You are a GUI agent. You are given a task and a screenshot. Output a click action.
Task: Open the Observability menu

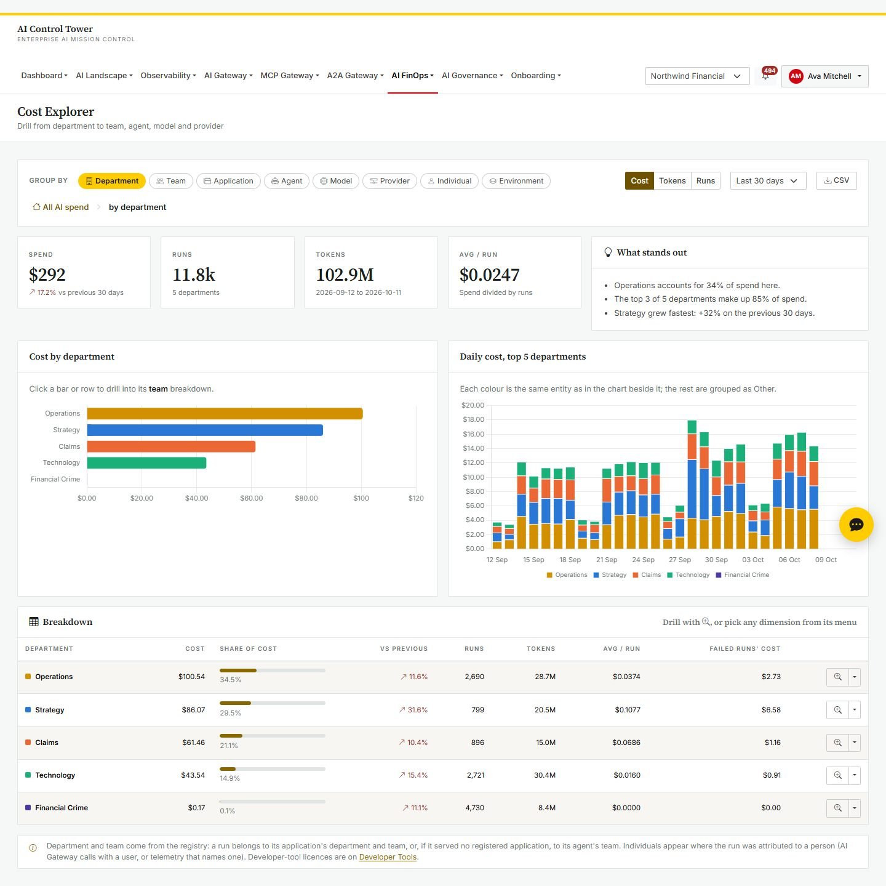(x=168, y=76)
